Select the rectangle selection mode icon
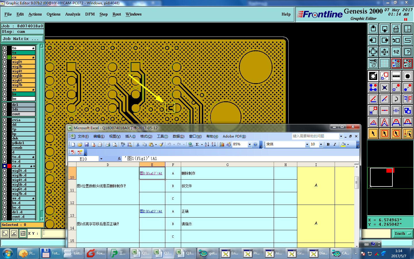The height and width of the screenshot is (259, 414). click(385, 134)
